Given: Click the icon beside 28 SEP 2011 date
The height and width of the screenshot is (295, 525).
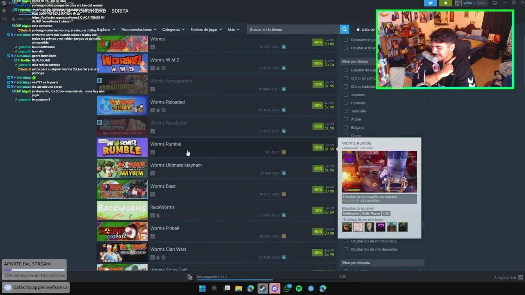Looking at the screenshot, I should [283, 173].
